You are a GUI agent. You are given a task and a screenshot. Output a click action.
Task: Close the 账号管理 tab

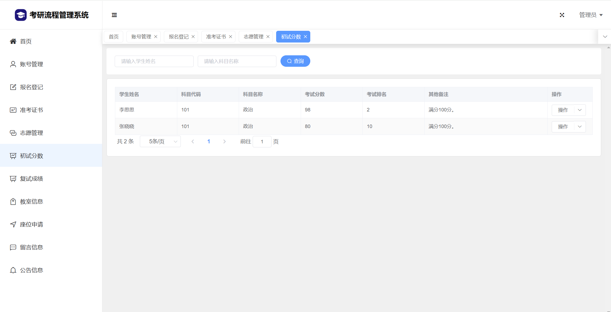156,37
